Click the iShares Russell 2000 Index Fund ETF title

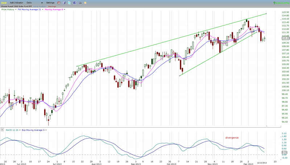(x=16, y=7)
